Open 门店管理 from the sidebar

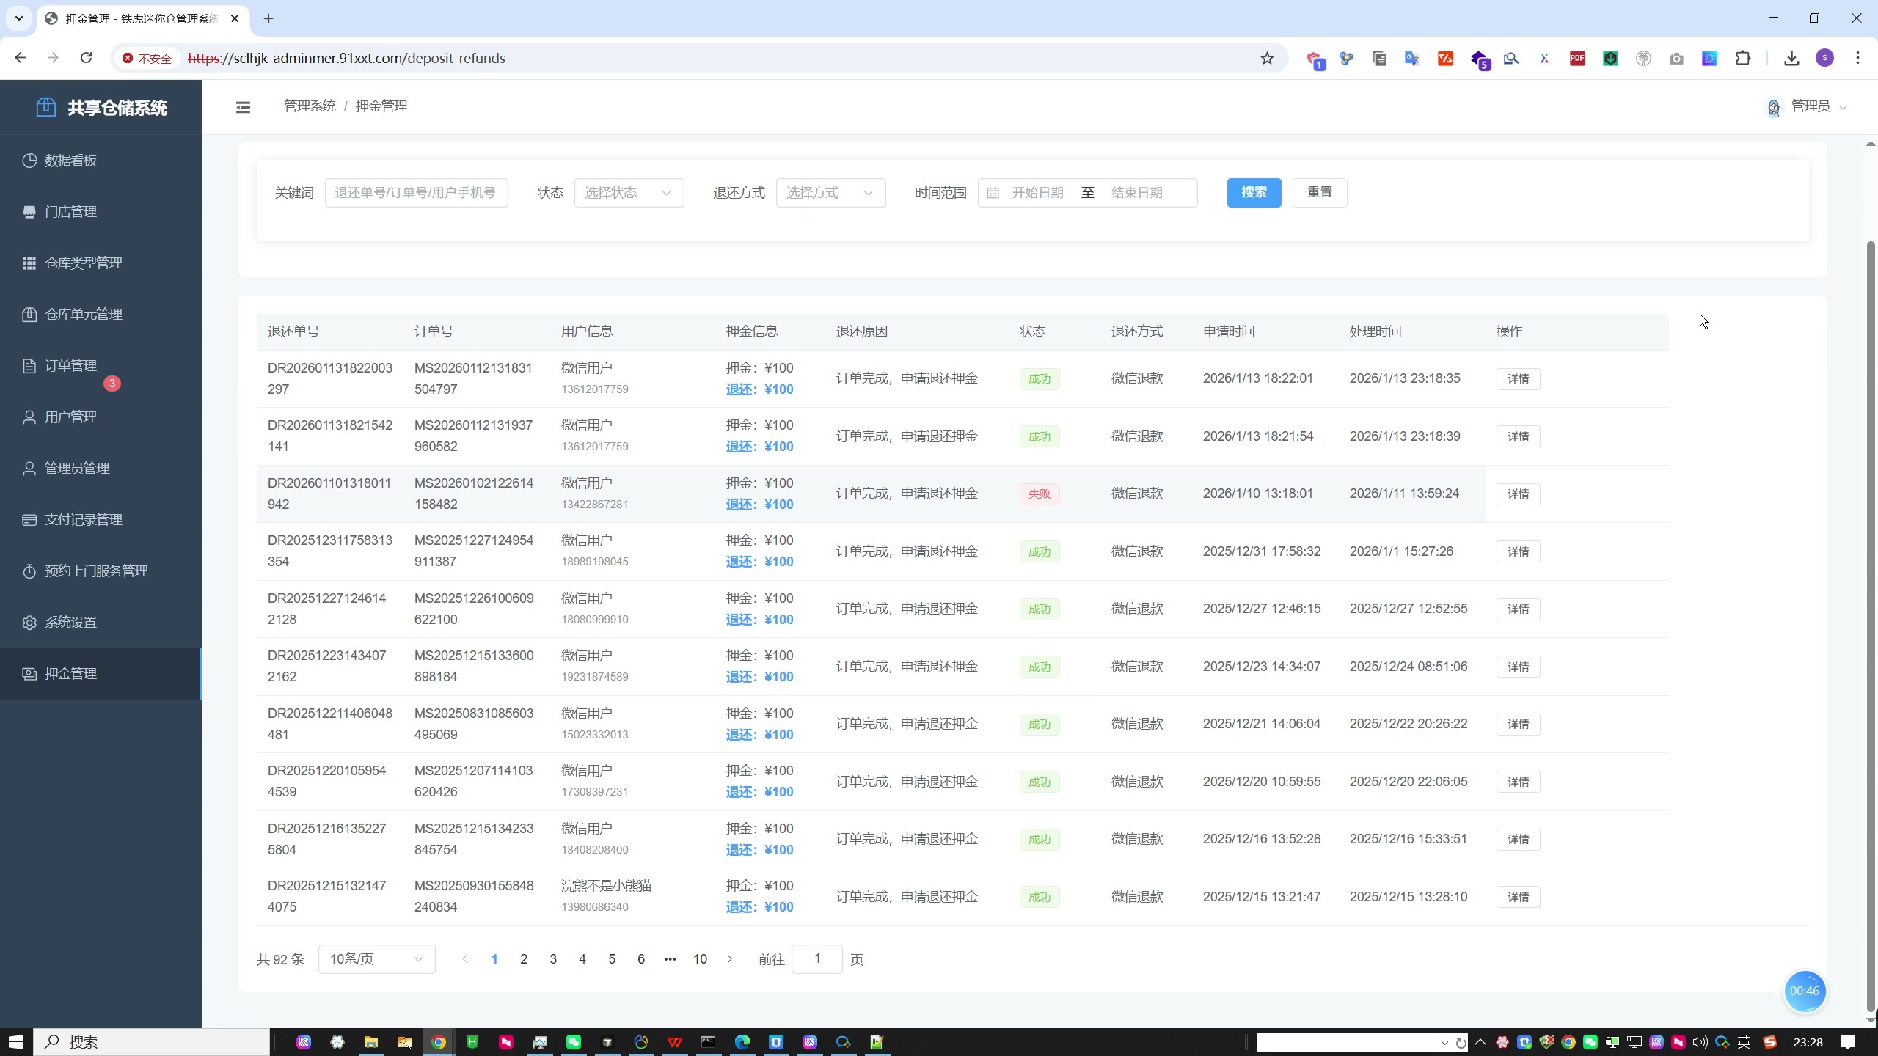pos(70,212)
